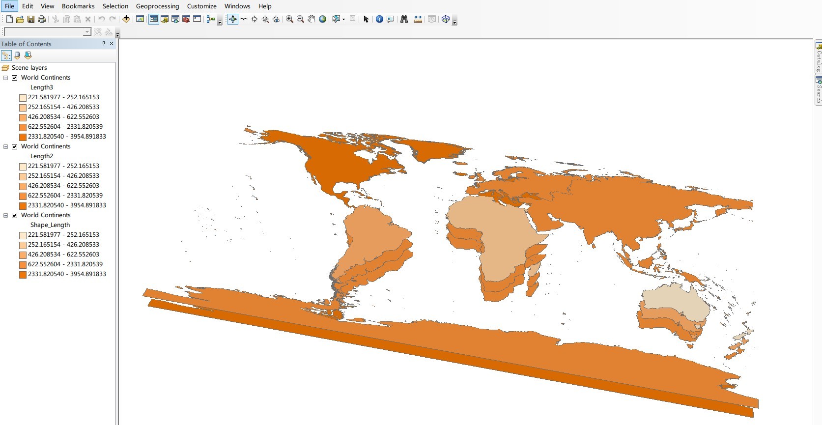Select the Measure ruler tool

(418, 19)
